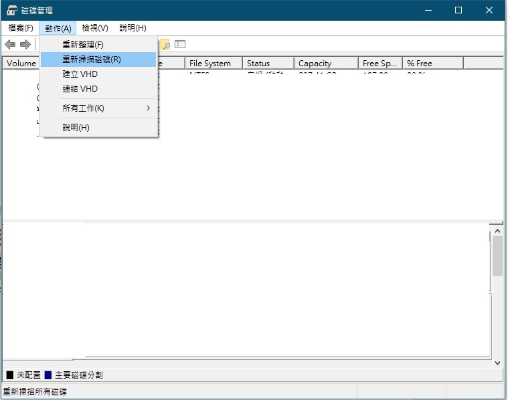
Task: Open the 說明(H) menu in menu bar
Action: coord(133,28)
